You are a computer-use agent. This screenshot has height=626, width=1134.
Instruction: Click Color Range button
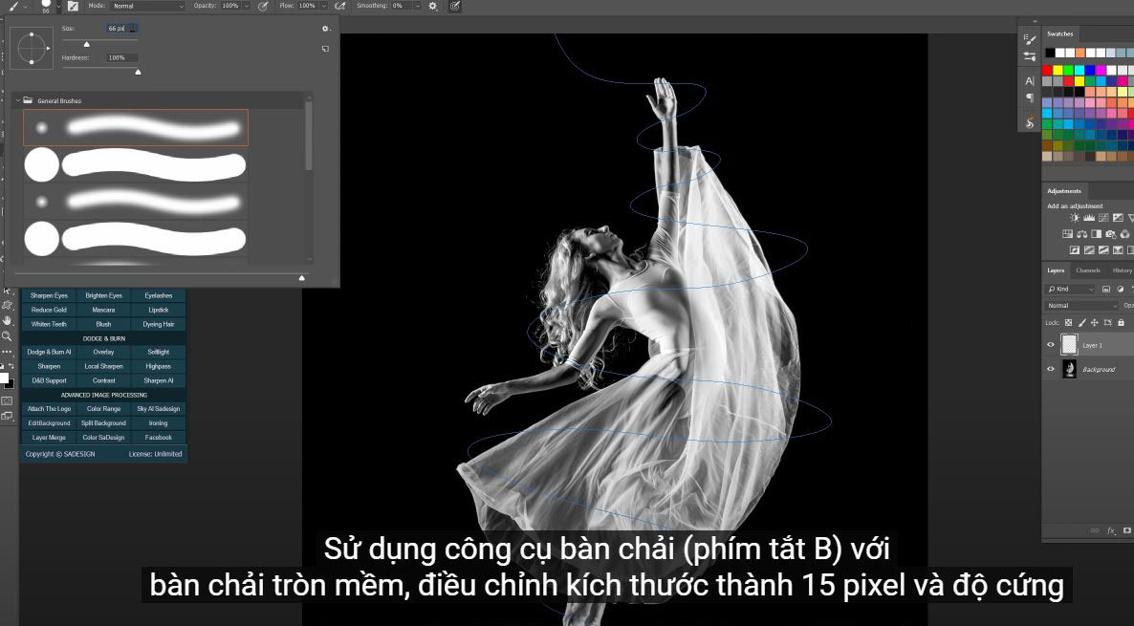(x=103, y=408)
